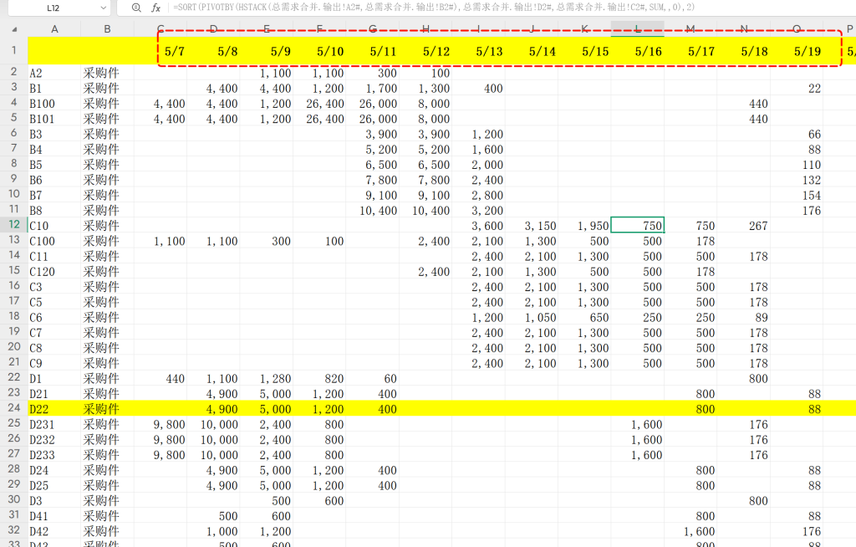
Task: Select 1,600 in the D42 row
Action: click(x=690, y=531)
